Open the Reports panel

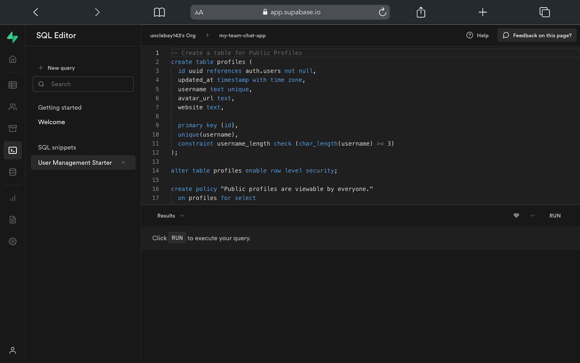[x=12, y=198]
